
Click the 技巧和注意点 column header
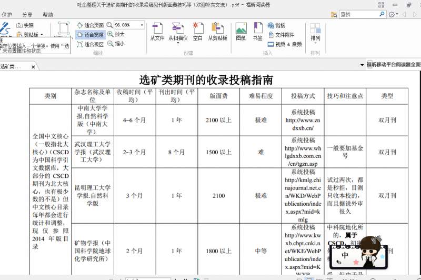[x=345, y=96]
